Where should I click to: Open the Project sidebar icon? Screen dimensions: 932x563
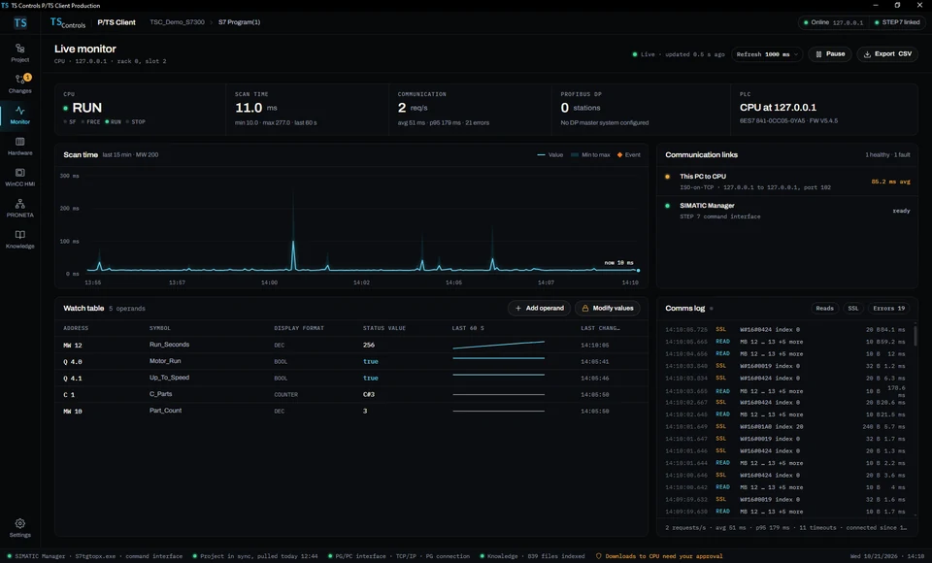point(19,52)
